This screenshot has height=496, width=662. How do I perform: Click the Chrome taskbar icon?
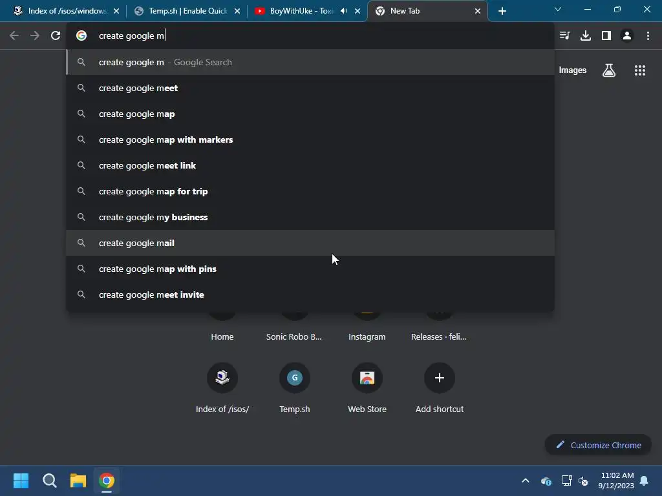click(107, 480)
